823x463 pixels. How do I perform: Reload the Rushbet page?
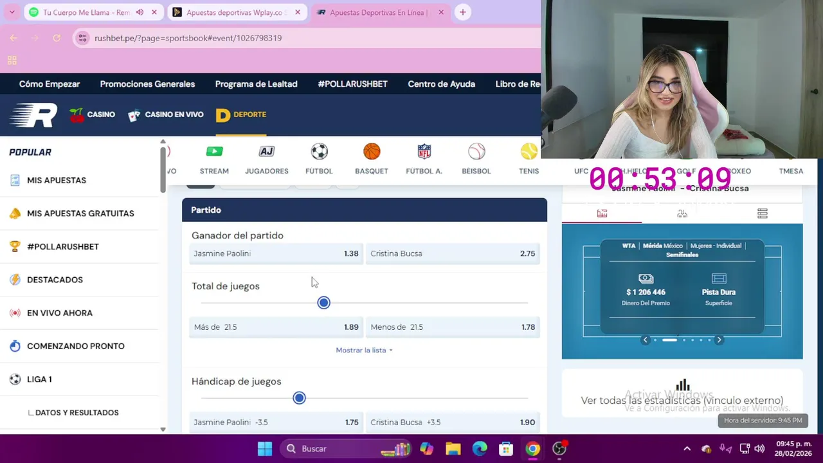pos(57,38)
